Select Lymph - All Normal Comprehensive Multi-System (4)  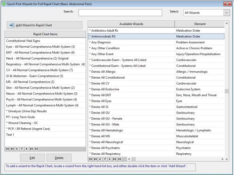pyautogui.click(x=45, y=106)
